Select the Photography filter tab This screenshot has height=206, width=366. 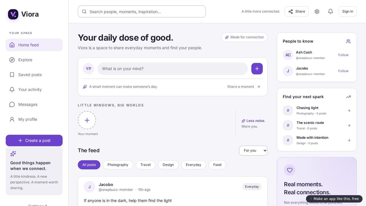click(118, 165)
